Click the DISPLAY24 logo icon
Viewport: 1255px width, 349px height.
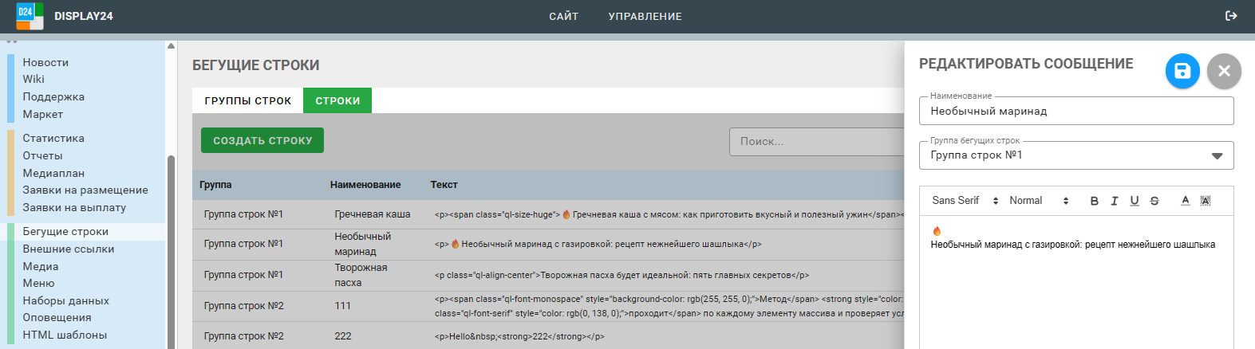tap(30, 16)
